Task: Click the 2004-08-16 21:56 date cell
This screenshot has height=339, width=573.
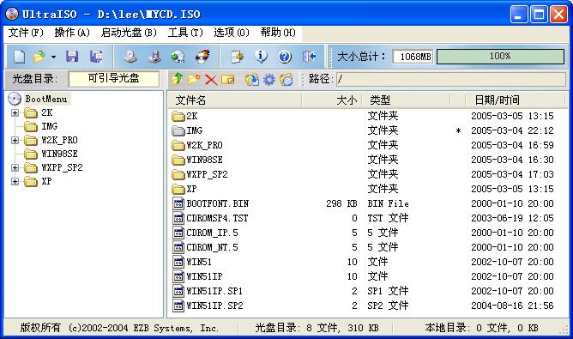Action: (x=512, y=306)
